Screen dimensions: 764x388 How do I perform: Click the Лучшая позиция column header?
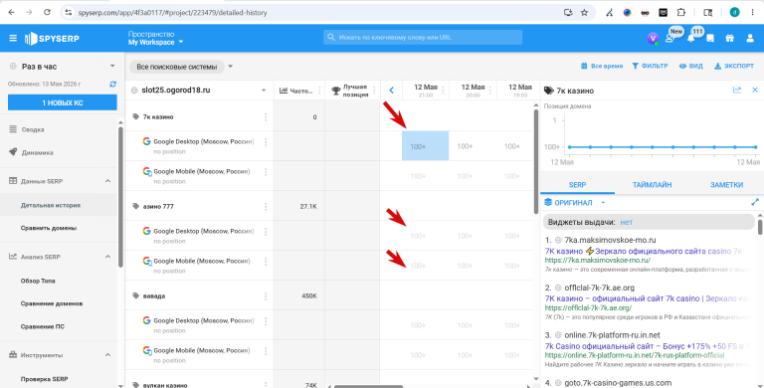pyautogui.click(x=350, y=91)
